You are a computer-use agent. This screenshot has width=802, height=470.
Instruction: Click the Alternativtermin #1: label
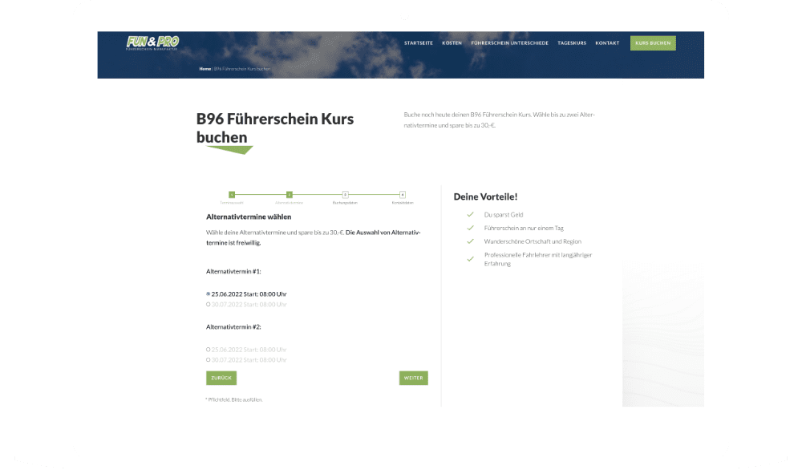click(233, 272)
